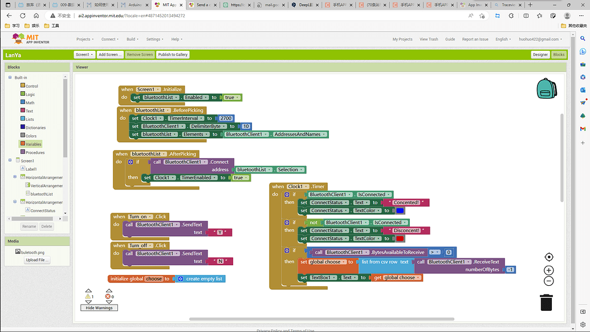Viewport: 590px width, 332px height.
Task: Click the blue TextColor color block
Action: (400, 210)
